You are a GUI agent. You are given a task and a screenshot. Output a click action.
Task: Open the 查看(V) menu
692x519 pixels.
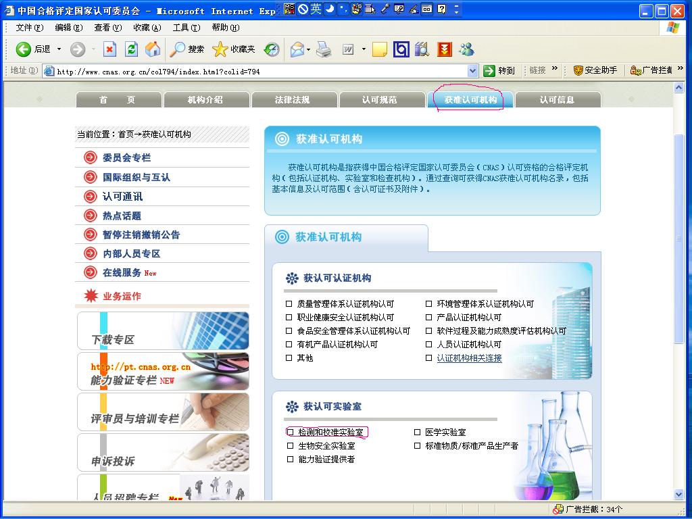tap(107, 27)
